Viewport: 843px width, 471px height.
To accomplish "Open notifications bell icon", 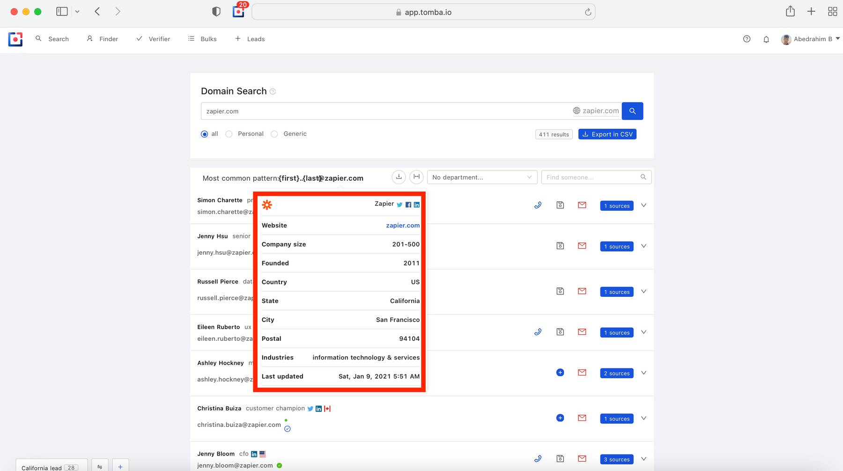I will point(766,39).
